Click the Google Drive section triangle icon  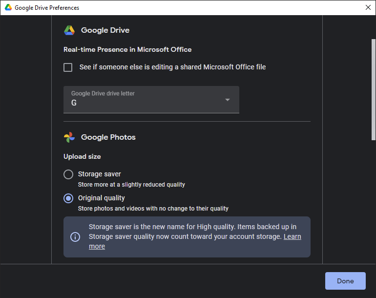pos(69,30)
